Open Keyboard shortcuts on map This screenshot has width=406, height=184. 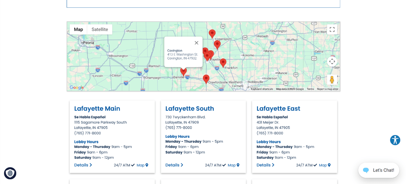[x=262, y=89]
